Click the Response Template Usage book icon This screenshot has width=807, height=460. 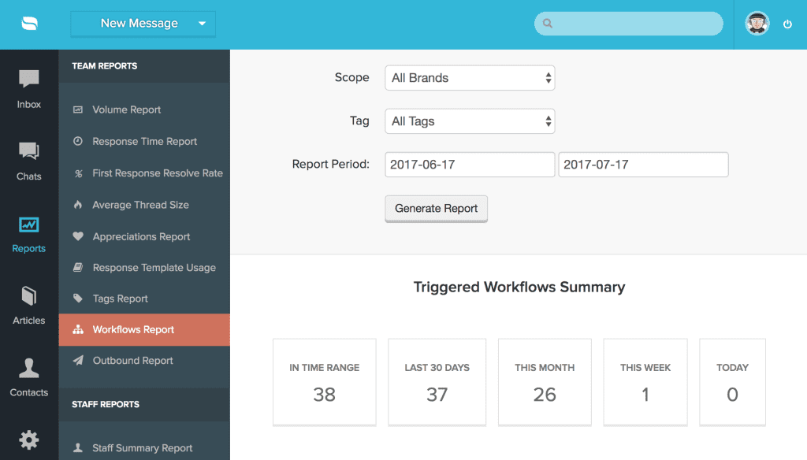[78, 268]
